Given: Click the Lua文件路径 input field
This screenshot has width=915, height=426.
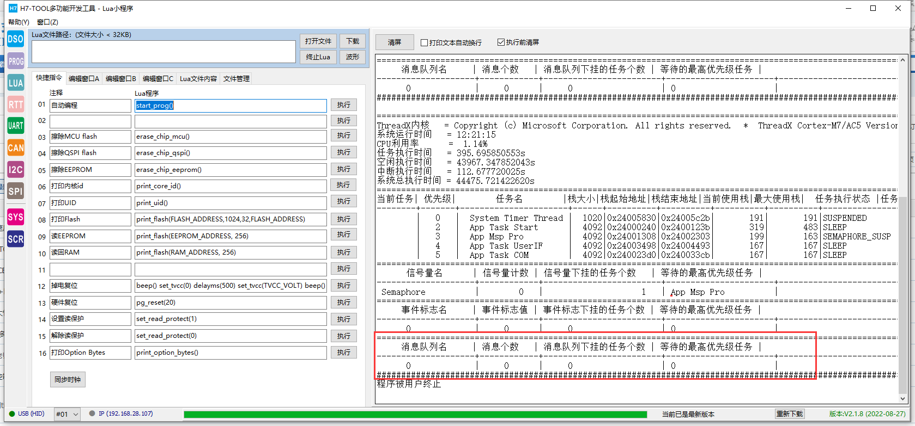Looking at the screenshot, I should pos(163,52).
